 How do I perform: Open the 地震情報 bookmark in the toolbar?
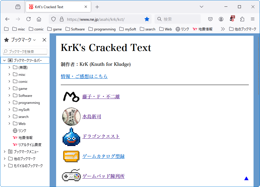(202, 29)
